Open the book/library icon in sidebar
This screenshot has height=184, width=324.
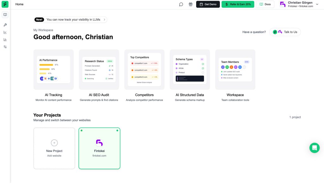(x=5, y=14)
